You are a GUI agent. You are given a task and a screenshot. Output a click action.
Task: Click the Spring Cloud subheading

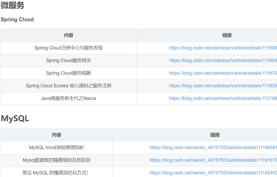(x=17, y=19)
